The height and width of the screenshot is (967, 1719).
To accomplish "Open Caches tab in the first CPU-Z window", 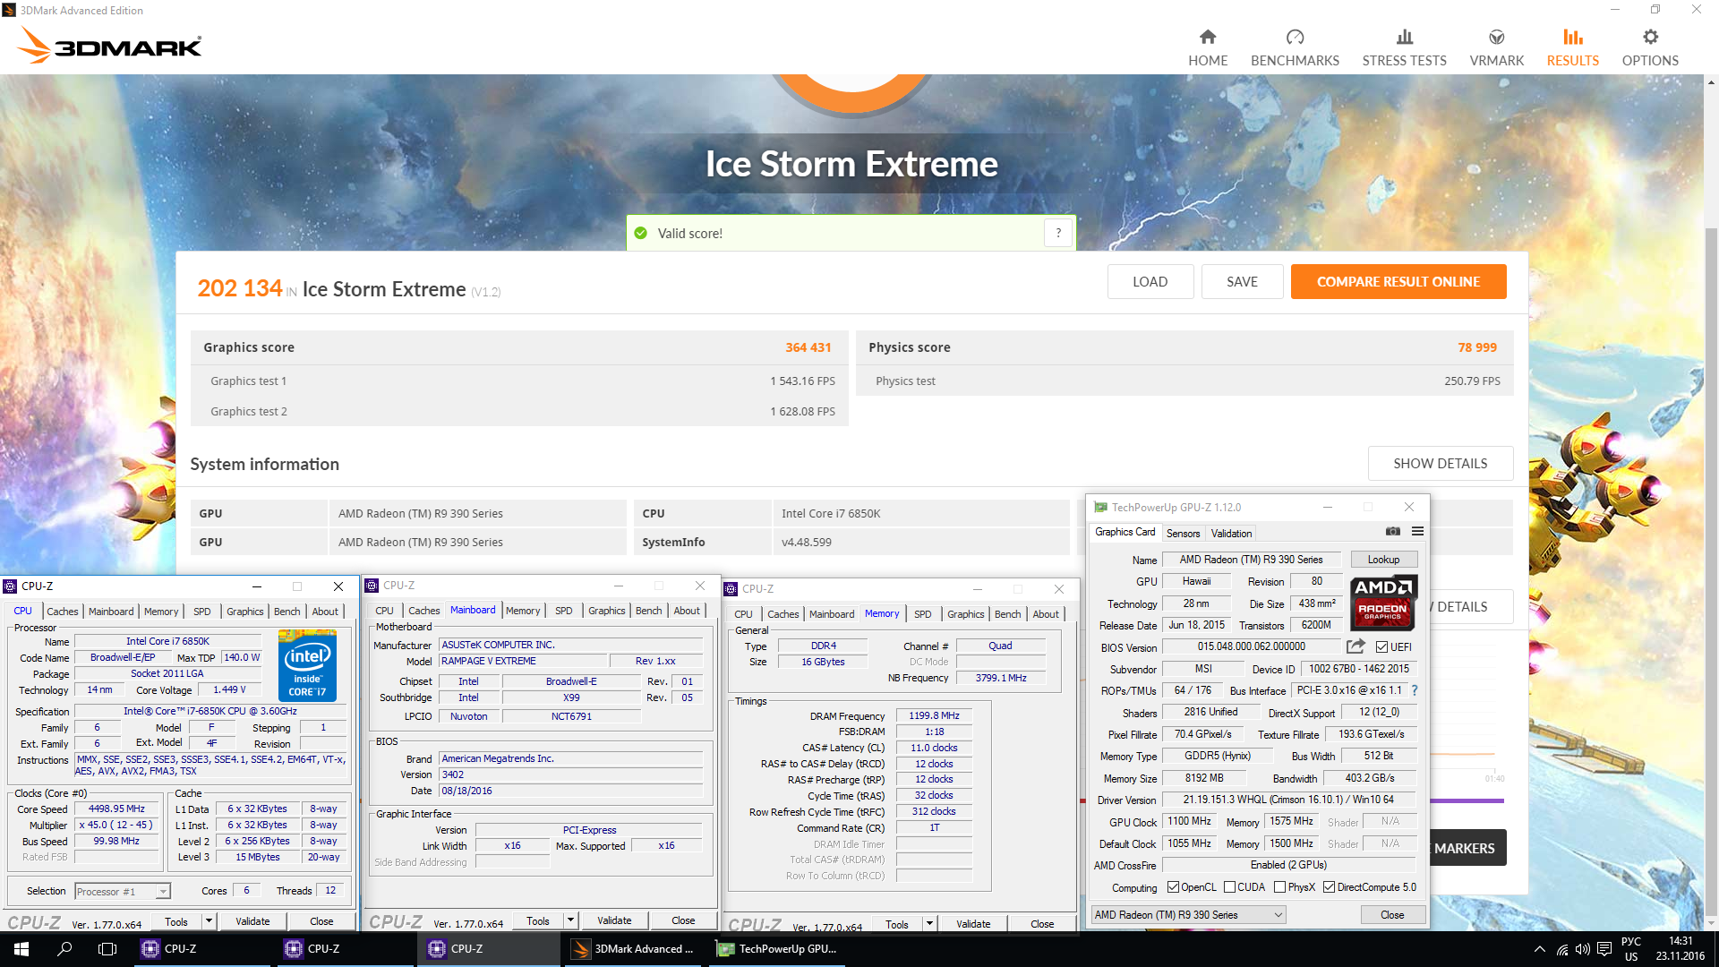I will pyautogui.click(x=63, y=612).
